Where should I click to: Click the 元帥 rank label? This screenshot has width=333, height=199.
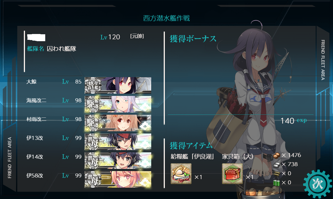(137, 36)
